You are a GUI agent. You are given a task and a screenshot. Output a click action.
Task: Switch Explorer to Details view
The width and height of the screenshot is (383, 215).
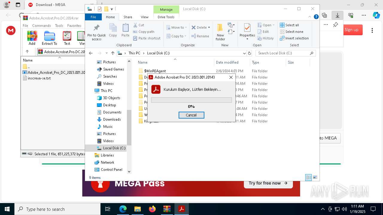click(308, 177)
